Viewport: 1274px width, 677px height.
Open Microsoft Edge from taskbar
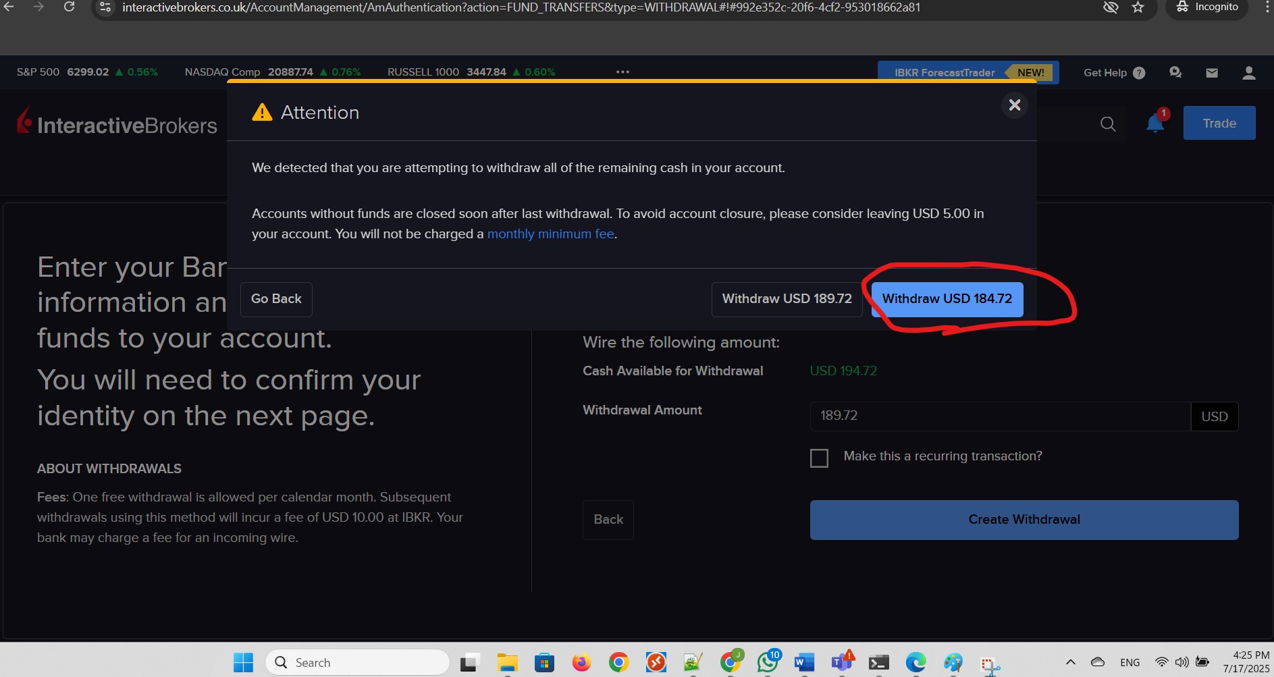915,663
